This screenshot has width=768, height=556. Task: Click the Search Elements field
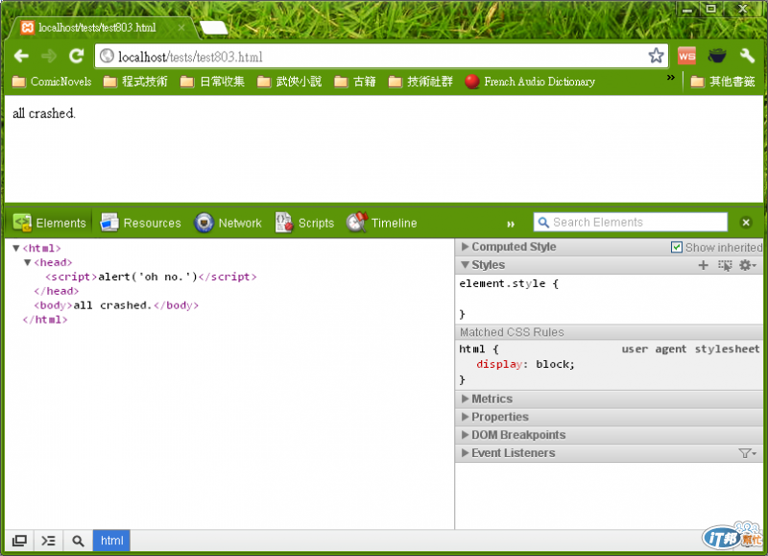(x=631, y=222)
